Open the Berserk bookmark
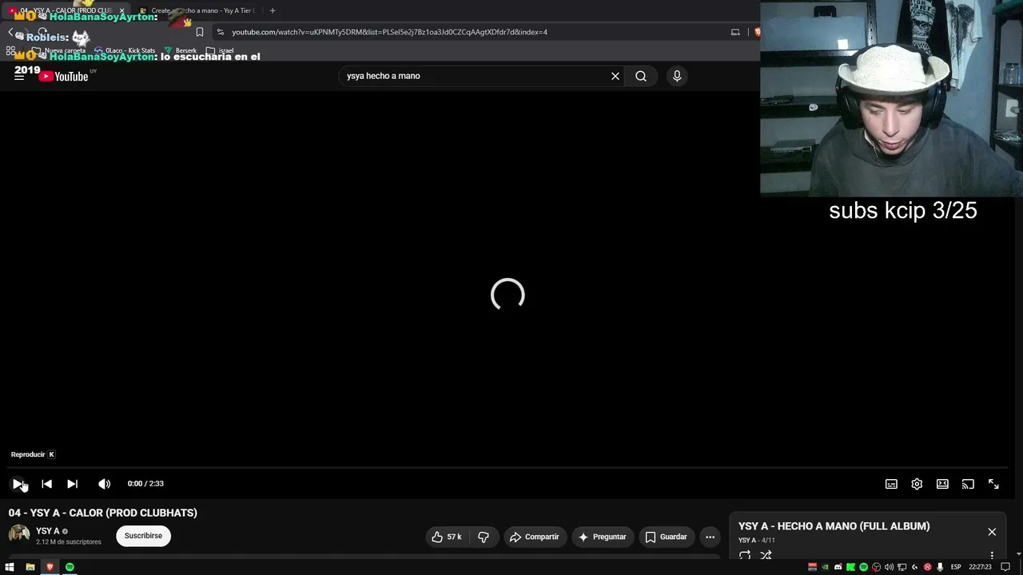This screenshot has height=575, width=1023. (181, 50)
